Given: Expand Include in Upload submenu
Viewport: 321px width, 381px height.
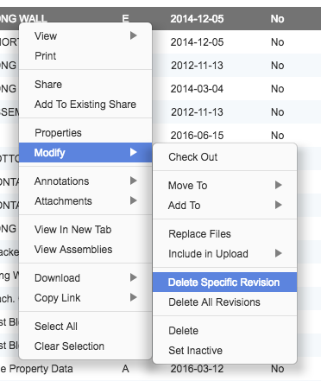Looking at the screenshot, I should point(224,254).
